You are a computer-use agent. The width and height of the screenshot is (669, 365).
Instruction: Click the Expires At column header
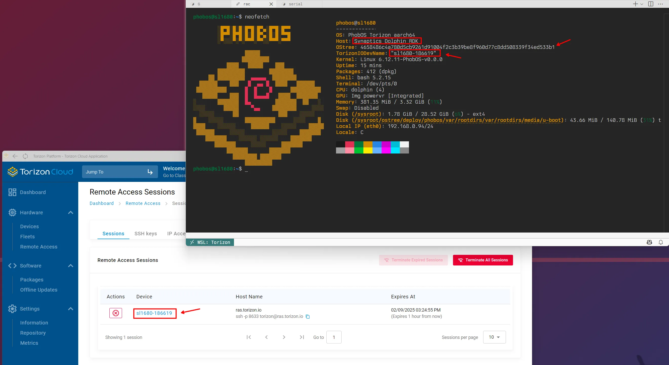pos(403,297)
